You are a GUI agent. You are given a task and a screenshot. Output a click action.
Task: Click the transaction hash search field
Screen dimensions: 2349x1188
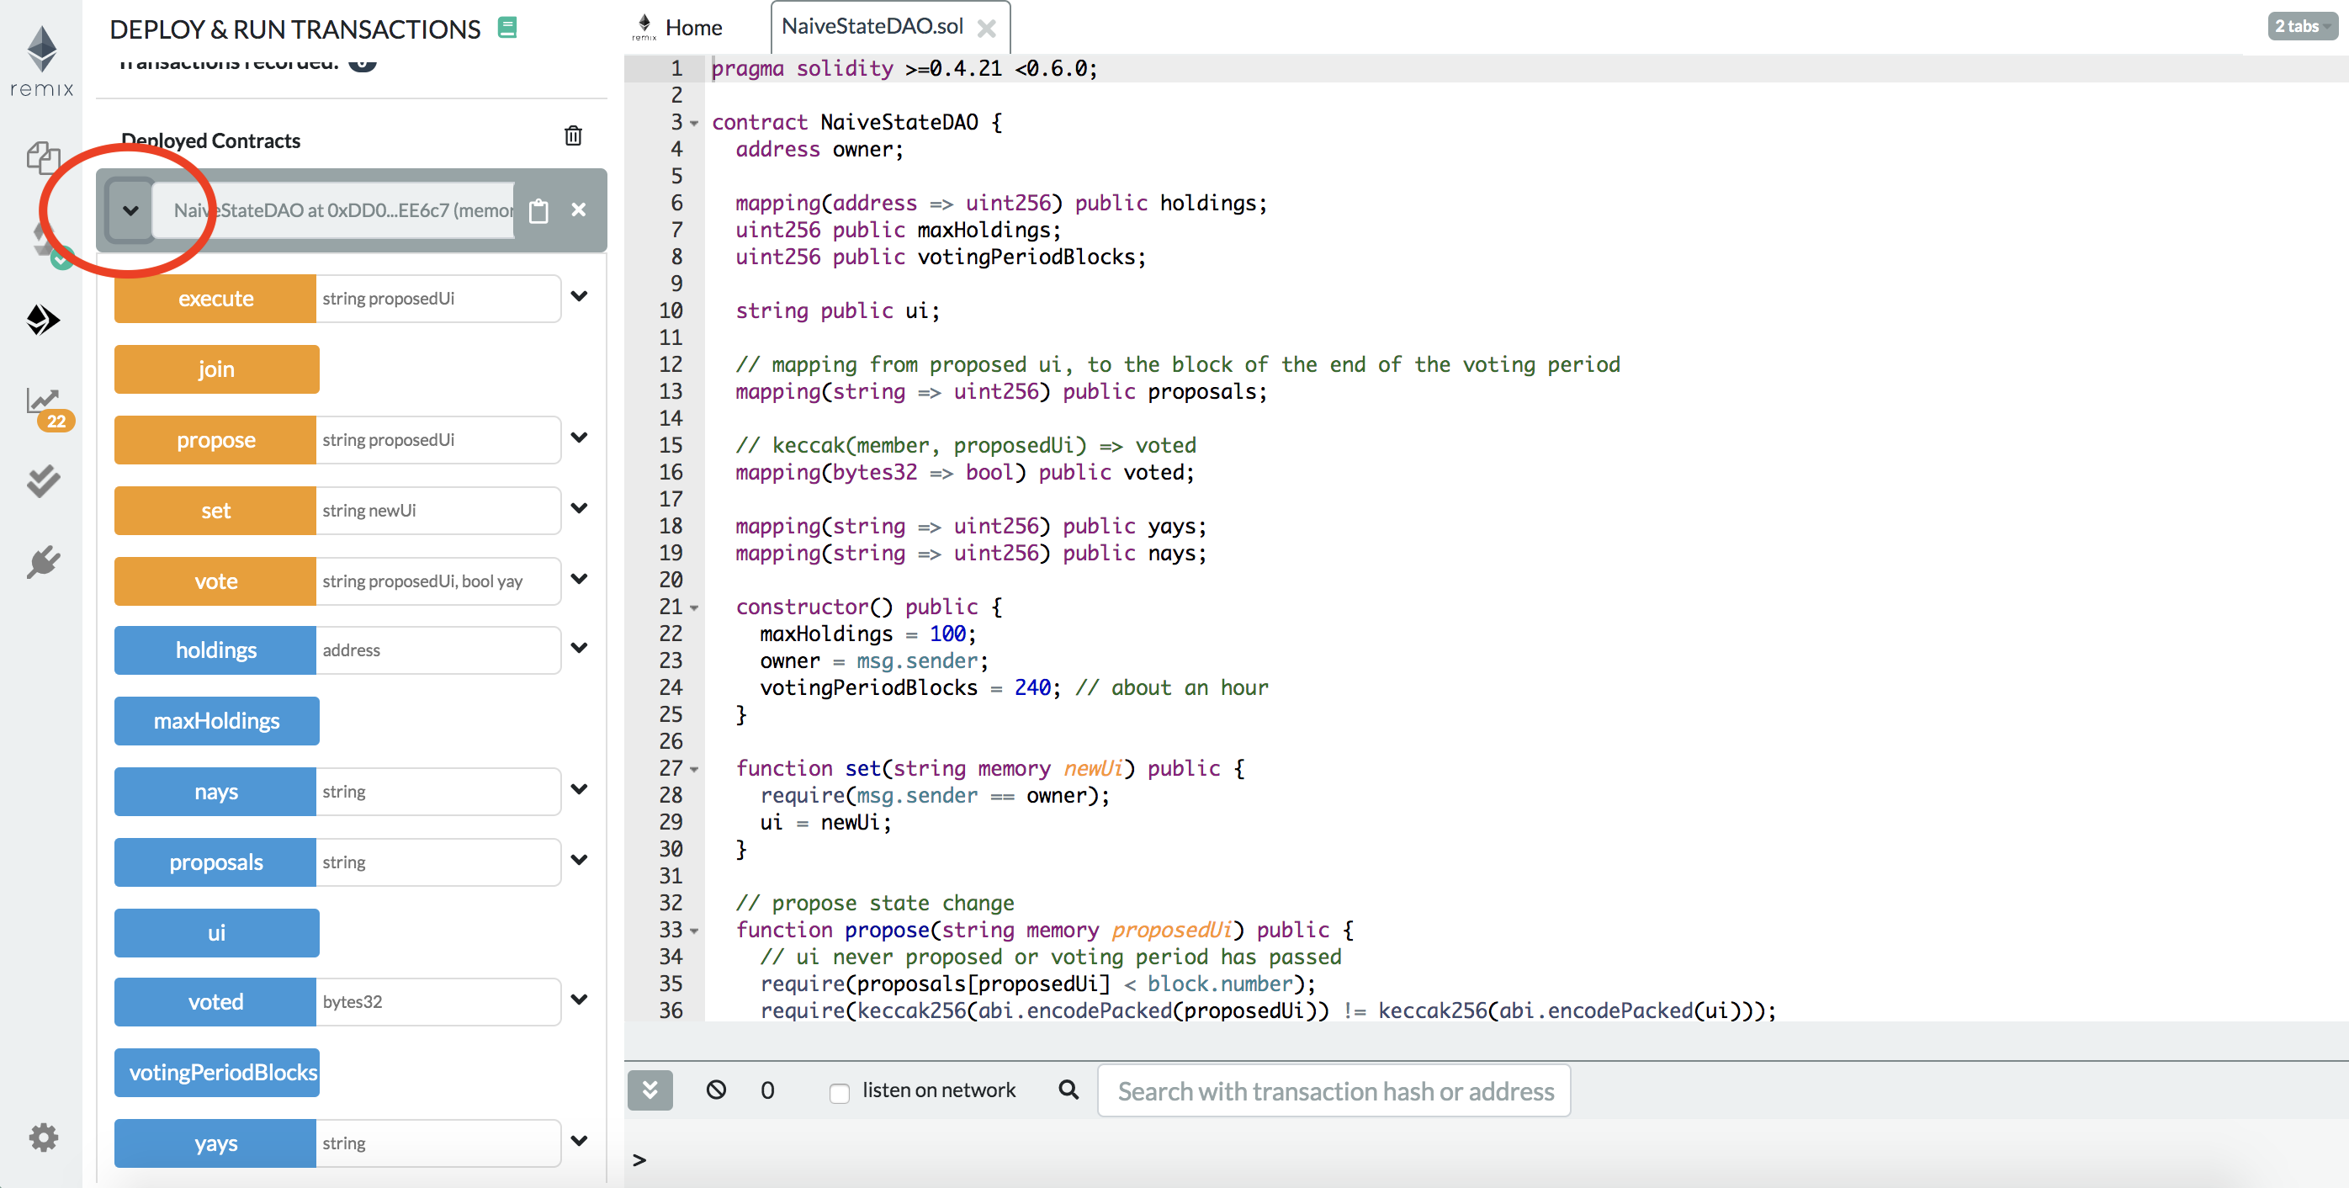click(x=1334, y=1091)
